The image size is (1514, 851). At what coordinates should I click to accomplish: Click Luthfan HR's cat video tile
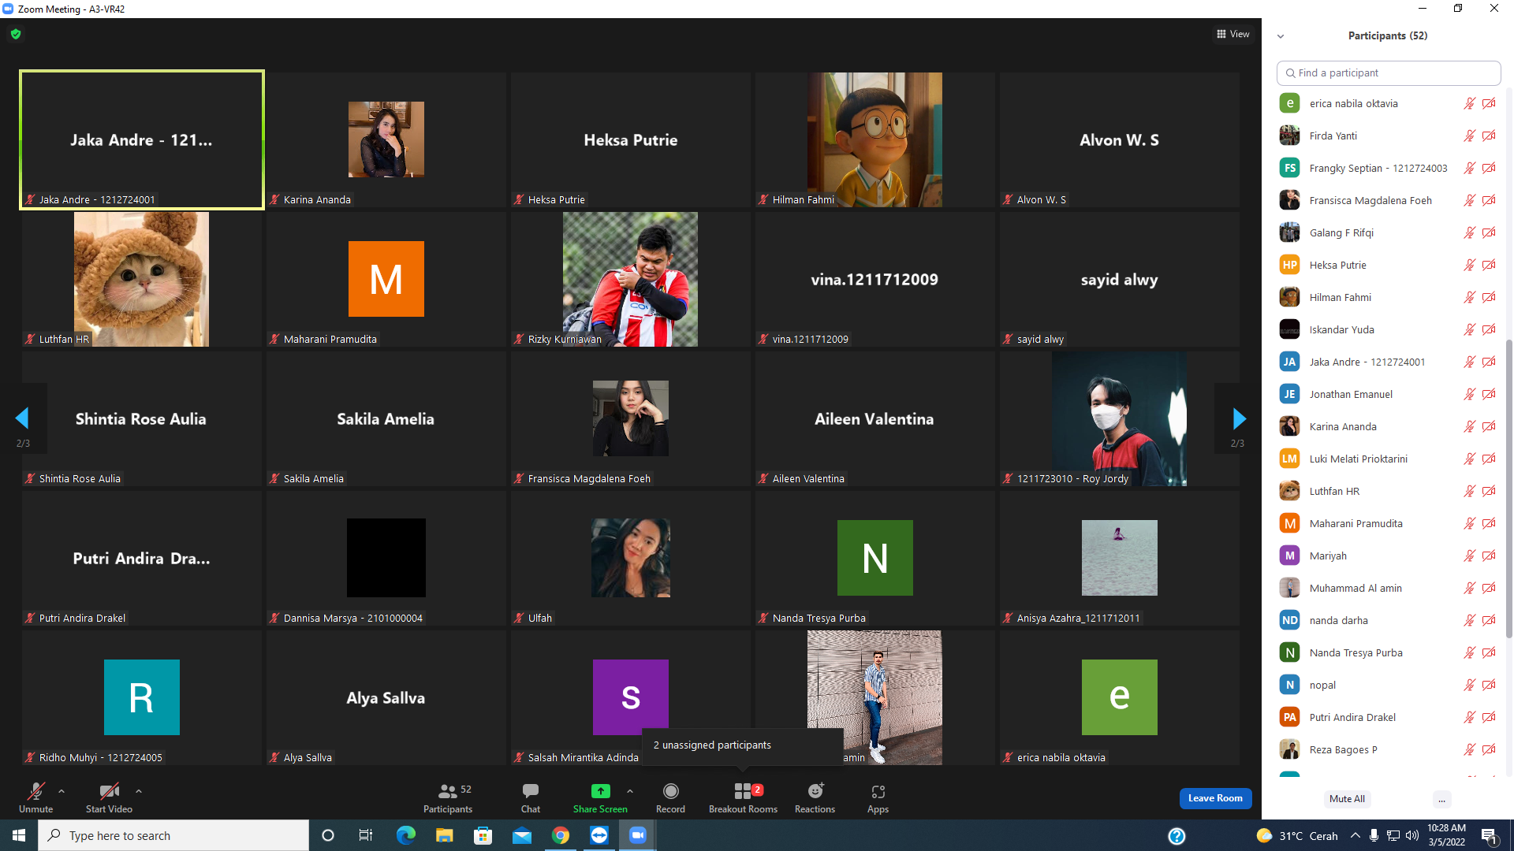click(x=141, y=279)
